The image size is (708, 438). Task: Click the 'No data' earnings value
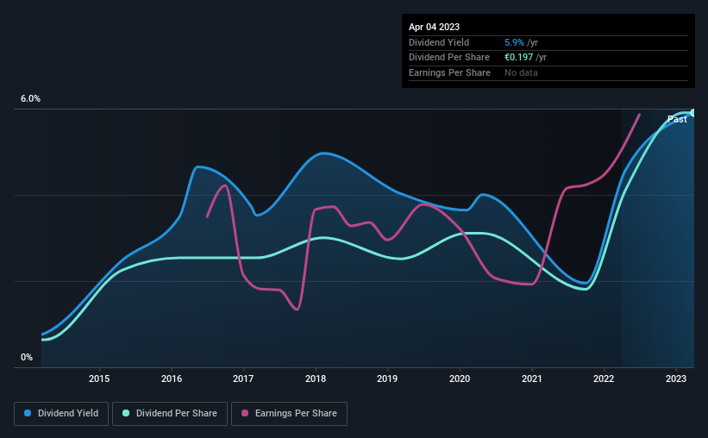pyautogui.click(x=521, y=72)
